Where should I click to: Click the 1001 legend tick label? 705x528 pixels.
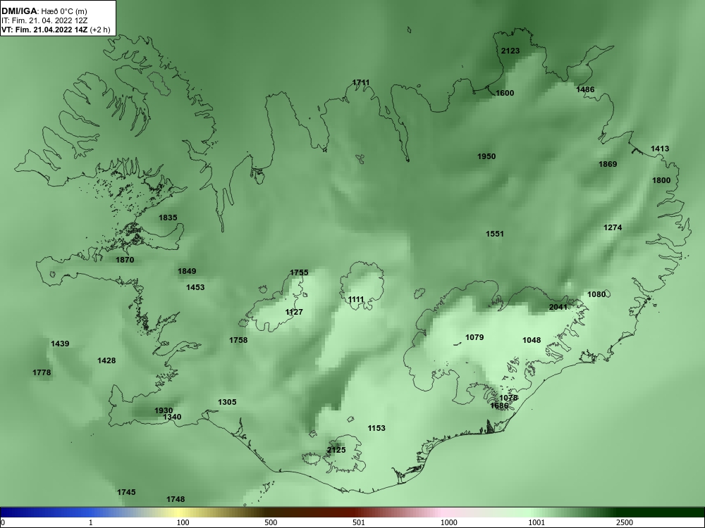pos(537,522)
